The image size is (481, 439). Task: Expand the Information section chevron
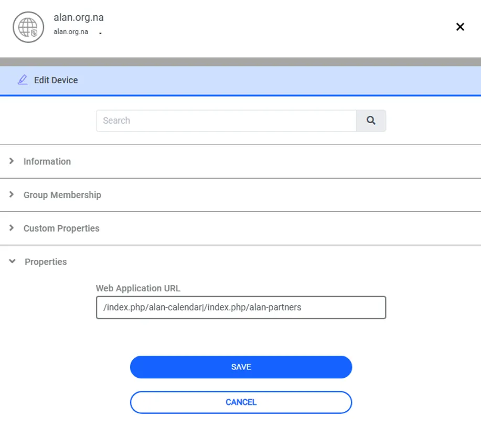click(12, 161)
